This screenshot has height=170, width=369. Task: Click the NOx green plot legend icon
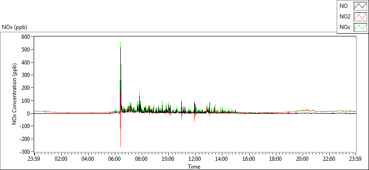pyautogui.click(x=361, y=27)
